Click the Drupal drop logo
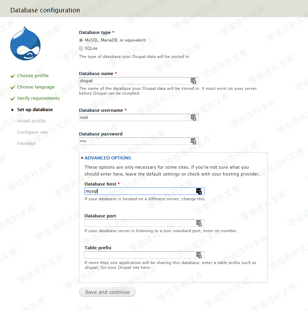This screenshot has height=311, width=308. tap(25, 44)
